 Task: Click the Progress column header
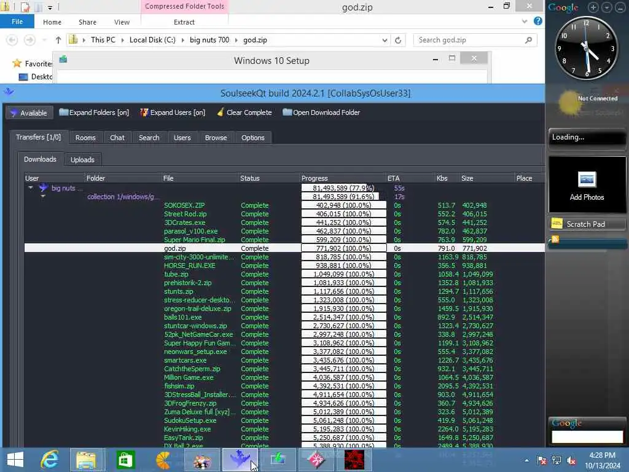pos(314,178)
